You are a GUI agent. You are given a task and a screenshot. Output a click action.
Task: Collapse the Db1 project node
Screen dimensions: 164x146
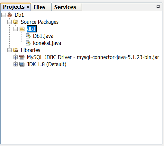pyautogui.click(x=3, y=15)
